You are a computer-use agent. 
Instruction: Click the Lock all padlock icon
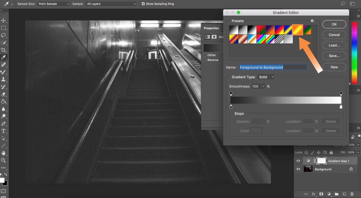click(331, 152)
